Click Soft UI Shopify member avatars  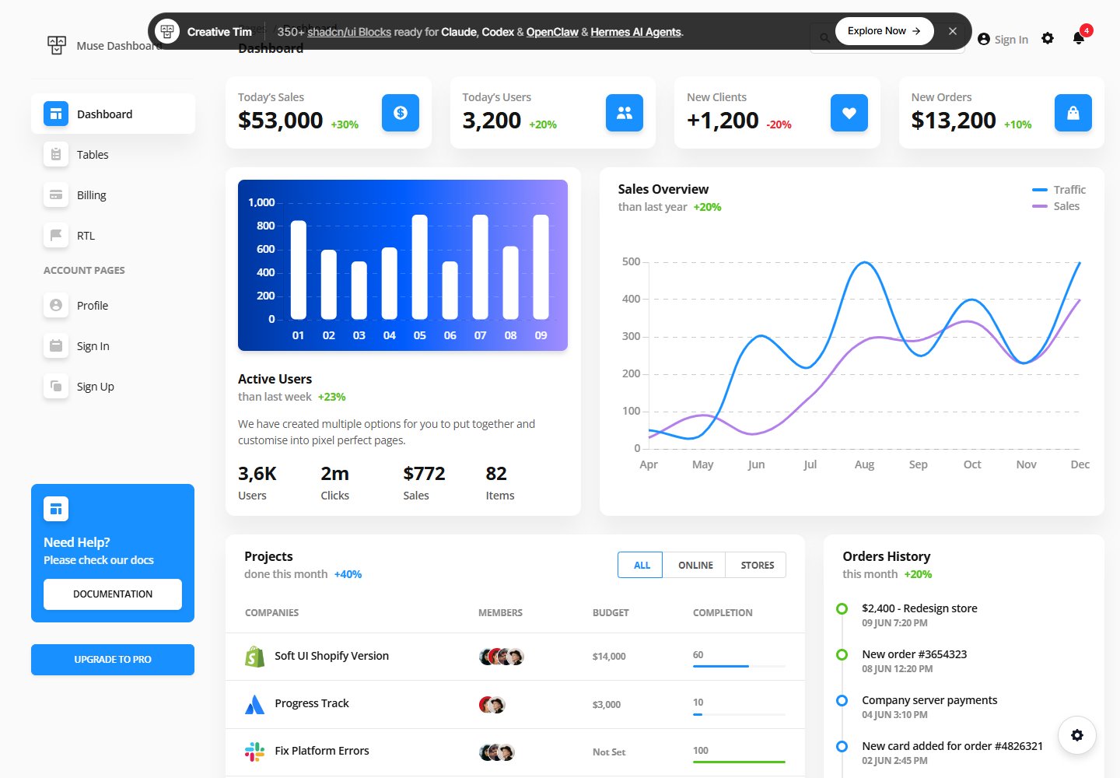502,657
